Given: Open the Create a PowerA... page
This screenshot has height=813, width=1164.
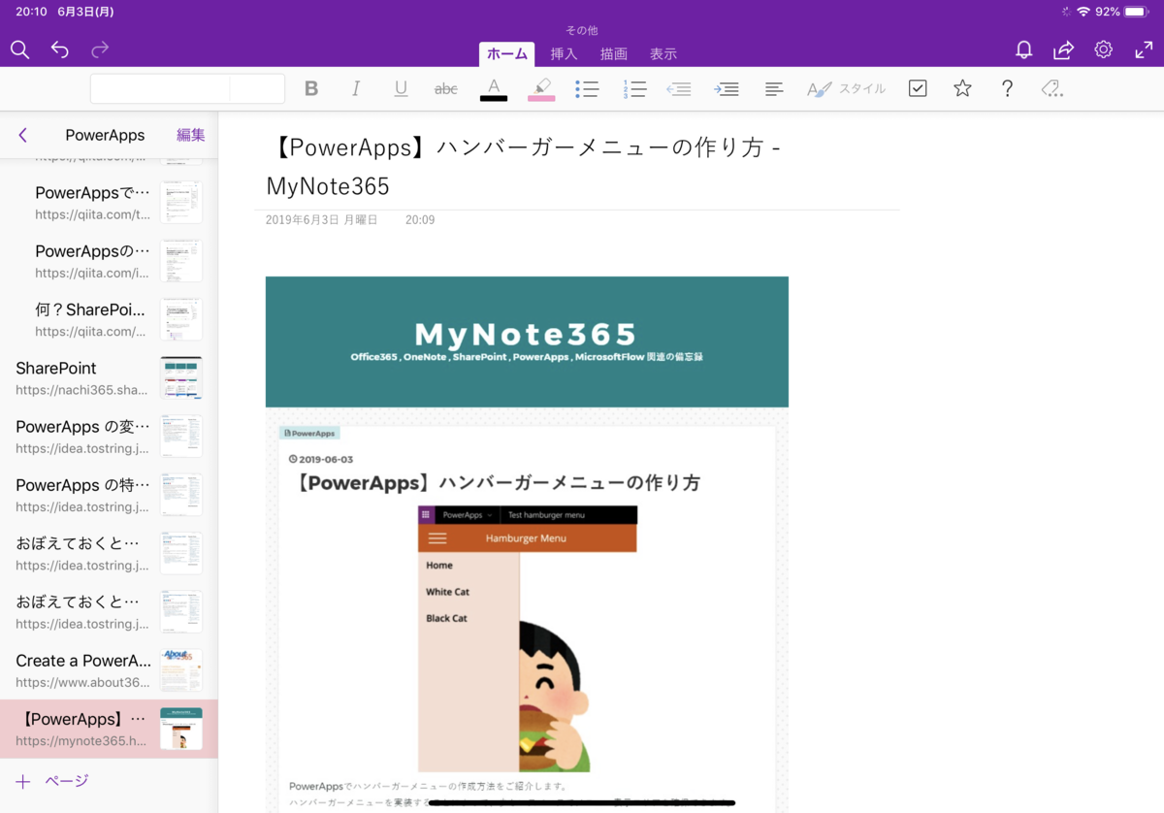Looking at the screenshot, I should [109, 670].
